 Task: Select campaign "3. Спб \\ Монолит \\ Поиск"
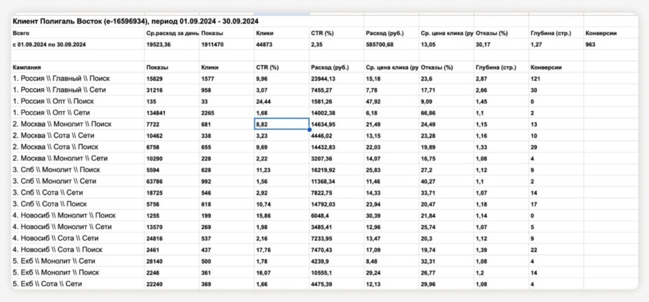(x=56, y=170)
